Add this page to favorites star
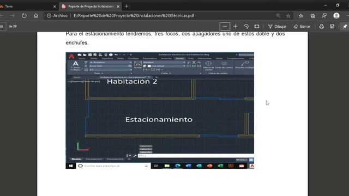The height and width of the screenshot is (196, 349). coord(288,16)
